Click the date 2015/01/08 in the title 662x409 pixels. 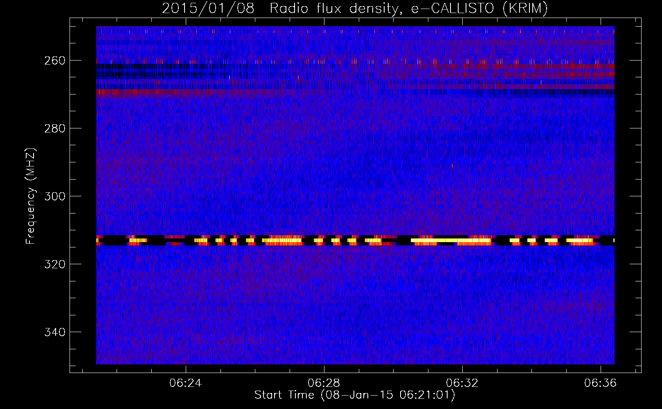tap(208, 9)
